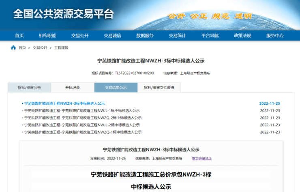Image resolution: width=300 pixels, height=192 pixels.
Task: Open 首页 in the main navigation bar
Action: coord(19,36)
